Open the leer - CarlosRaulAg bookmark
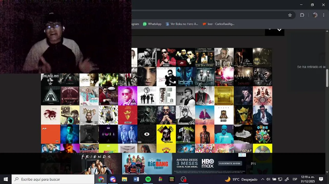The height and width of the screenshot is (184, 329). [x=218, y=24]
